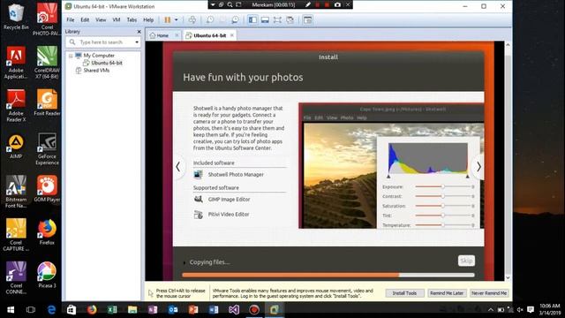Click the library search field
This screenshot has height=318, width=565.
[103, 42]
